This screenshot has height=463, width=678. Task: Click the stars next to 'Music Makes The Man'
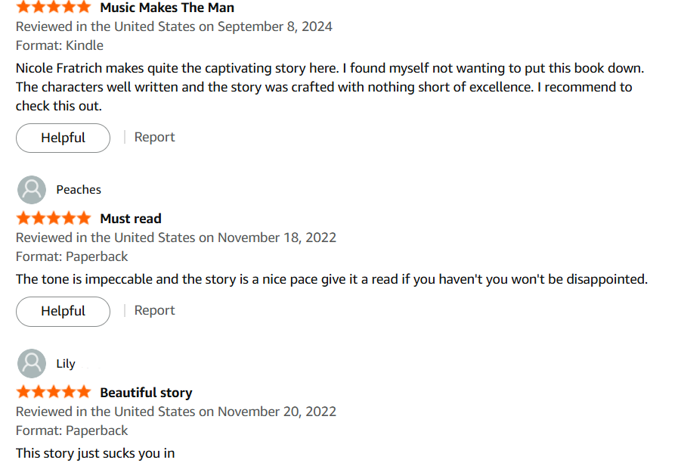[x=53, y=8]
